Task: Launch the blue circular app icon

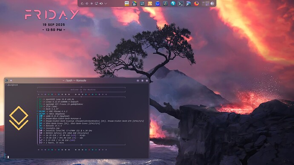Action: (158, 3)
